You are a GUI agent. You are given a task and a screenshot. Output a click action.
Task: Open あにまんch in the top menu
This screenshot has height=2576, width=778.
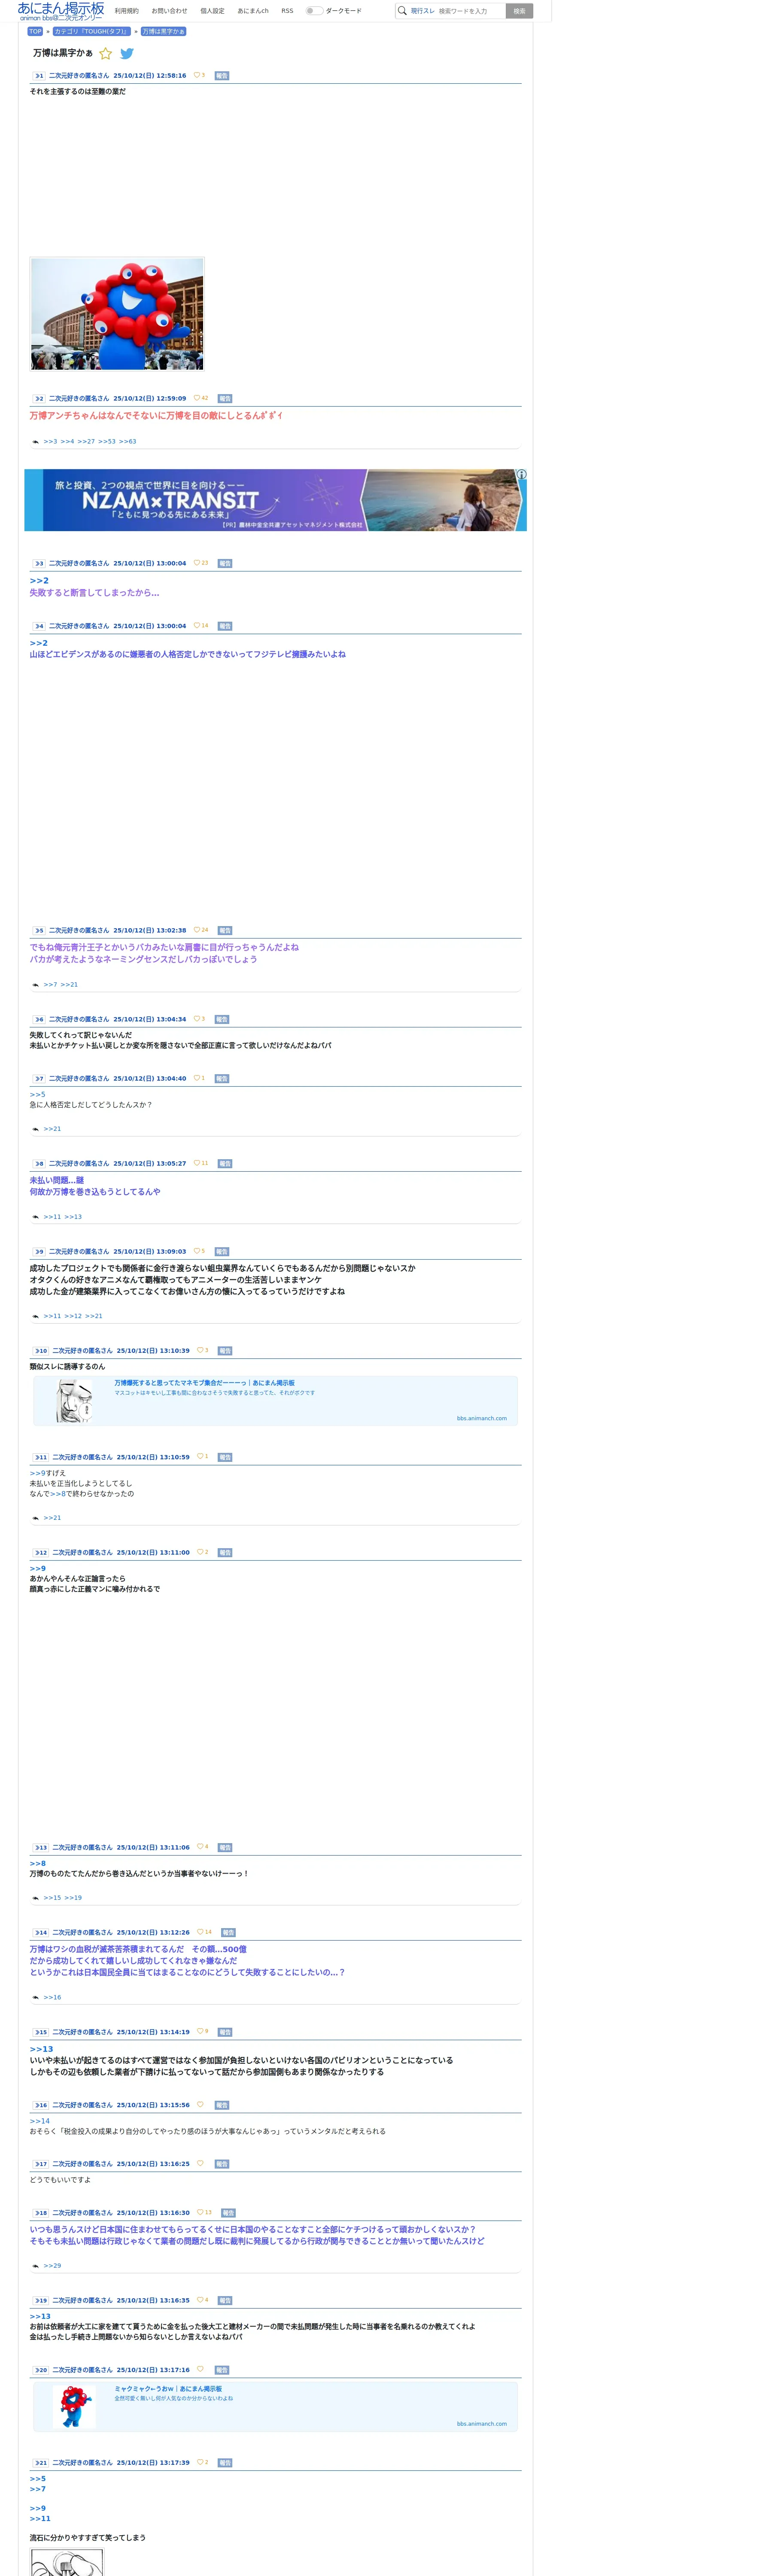253,11
